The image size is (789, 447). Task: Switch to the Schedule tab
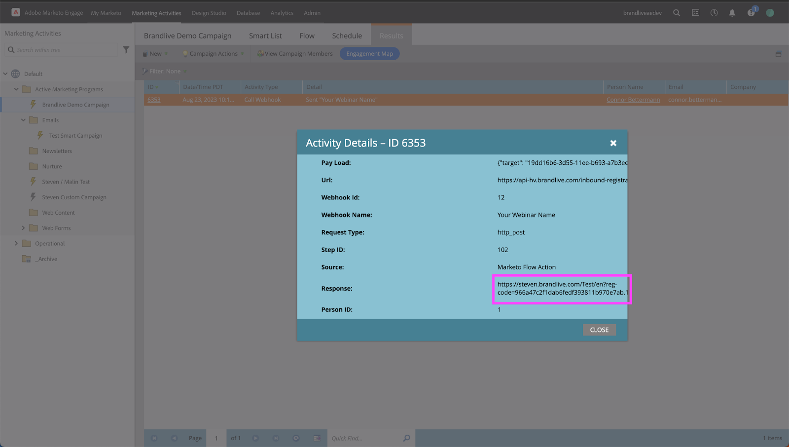347,36
